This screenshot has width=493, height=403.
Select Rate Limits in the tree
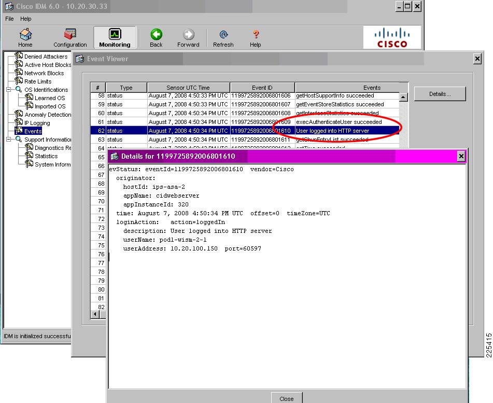38,81
